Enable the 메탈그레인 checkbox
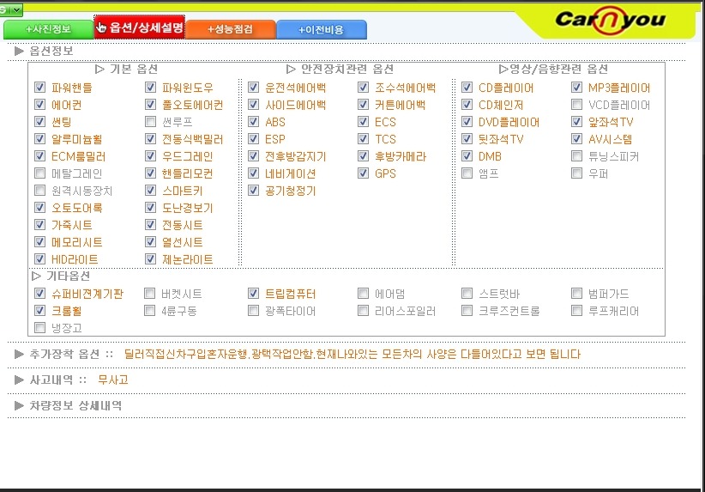 [40, 173]
